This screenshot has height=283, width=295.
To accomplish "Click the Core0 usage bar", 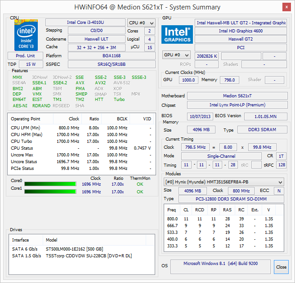I will pyautogui.click(x=50, y=184).
